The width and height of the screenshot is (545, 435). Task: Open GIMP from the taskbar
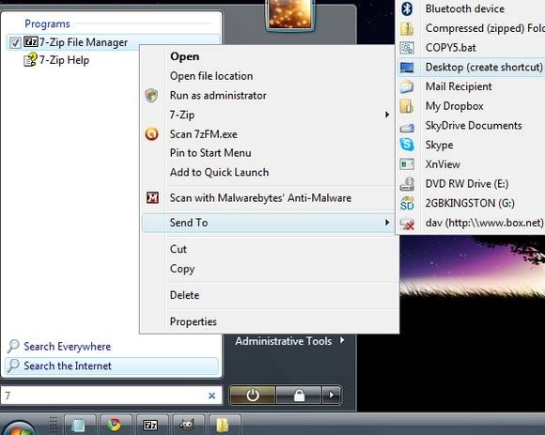coord(187,425)
